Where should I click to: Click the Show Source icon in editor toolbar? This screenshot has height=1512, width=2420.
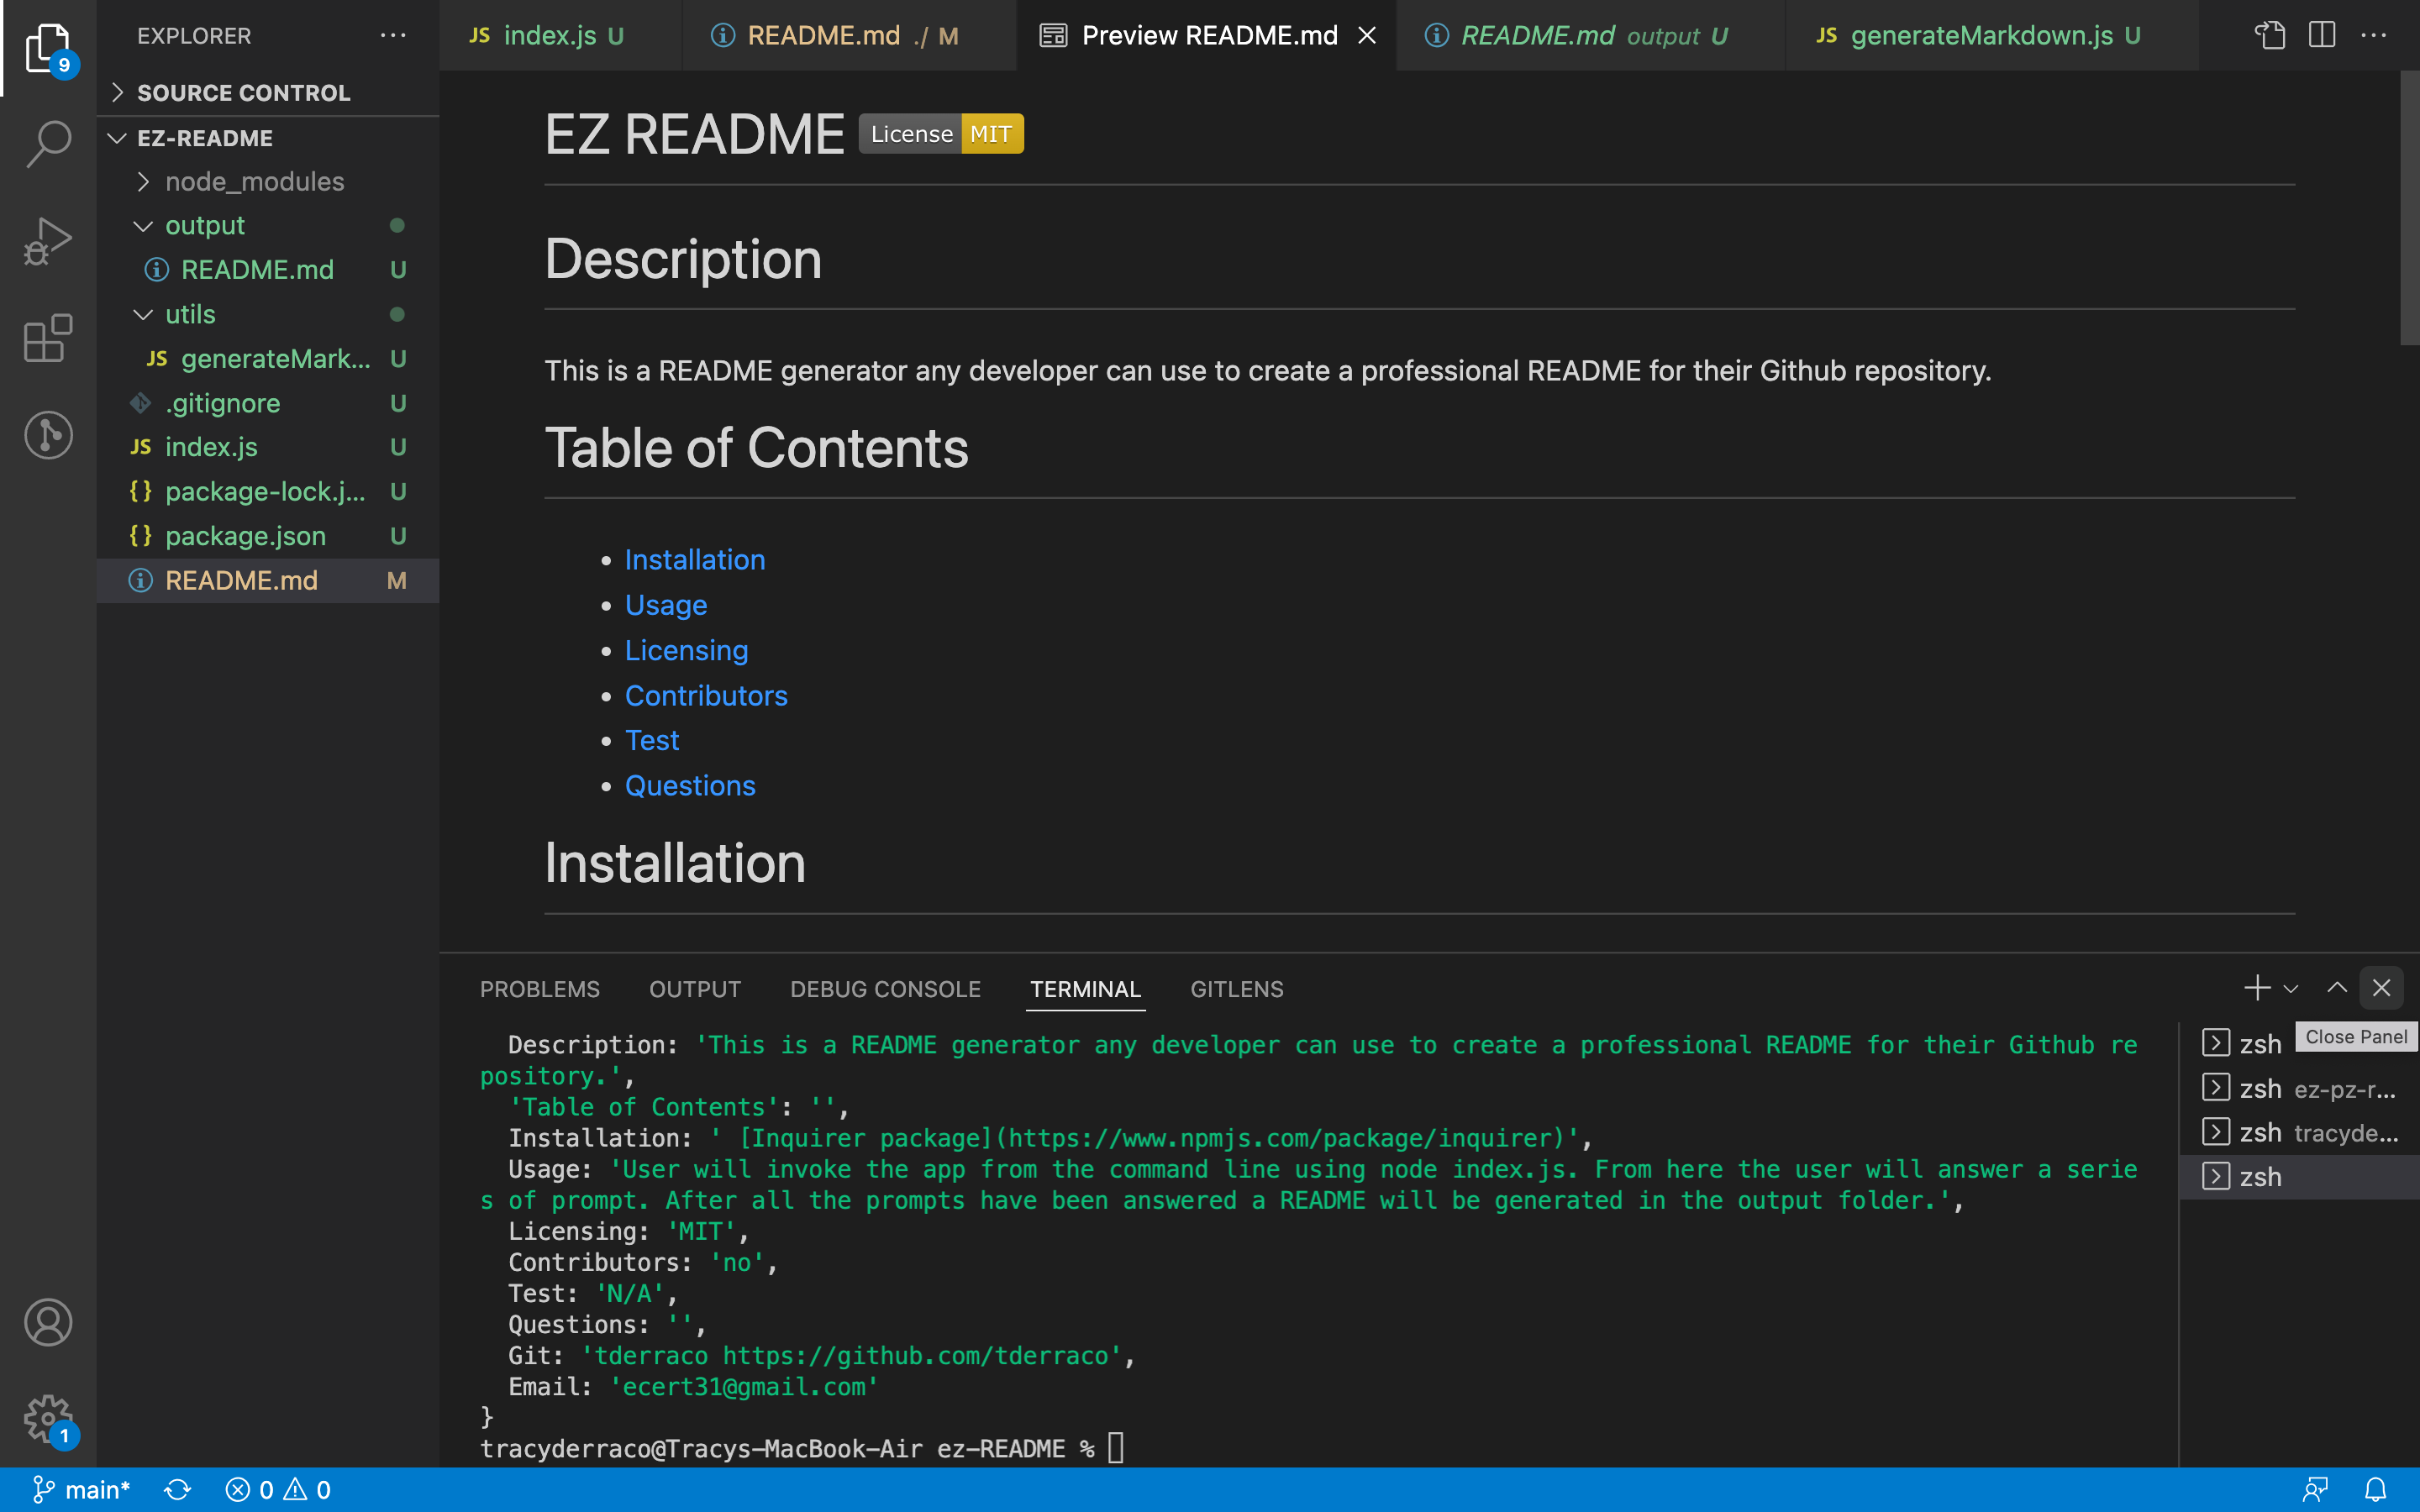pos(2269,35)
